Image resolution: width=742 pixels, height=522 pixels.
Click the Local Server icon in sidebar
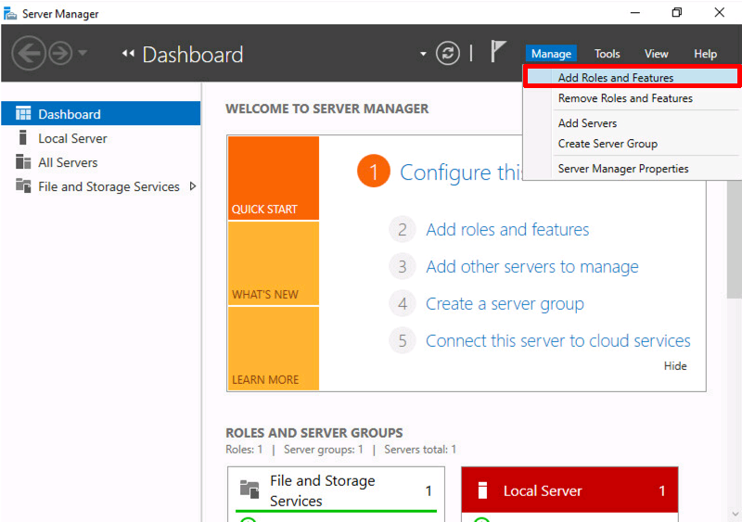[22, 138]
